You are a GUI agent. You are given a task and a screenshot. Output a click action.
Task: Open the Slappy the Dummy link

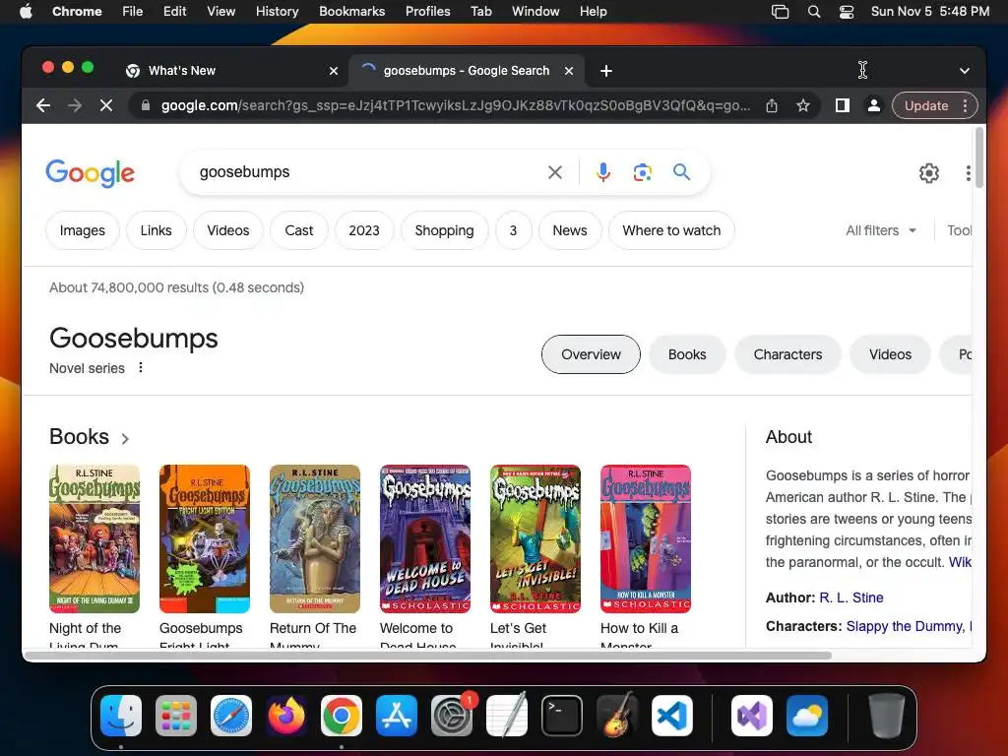pos(905,626)
